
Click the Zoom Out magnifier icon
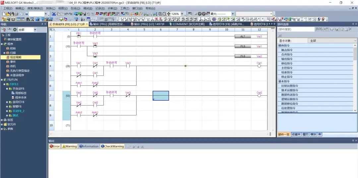[164, 14]
